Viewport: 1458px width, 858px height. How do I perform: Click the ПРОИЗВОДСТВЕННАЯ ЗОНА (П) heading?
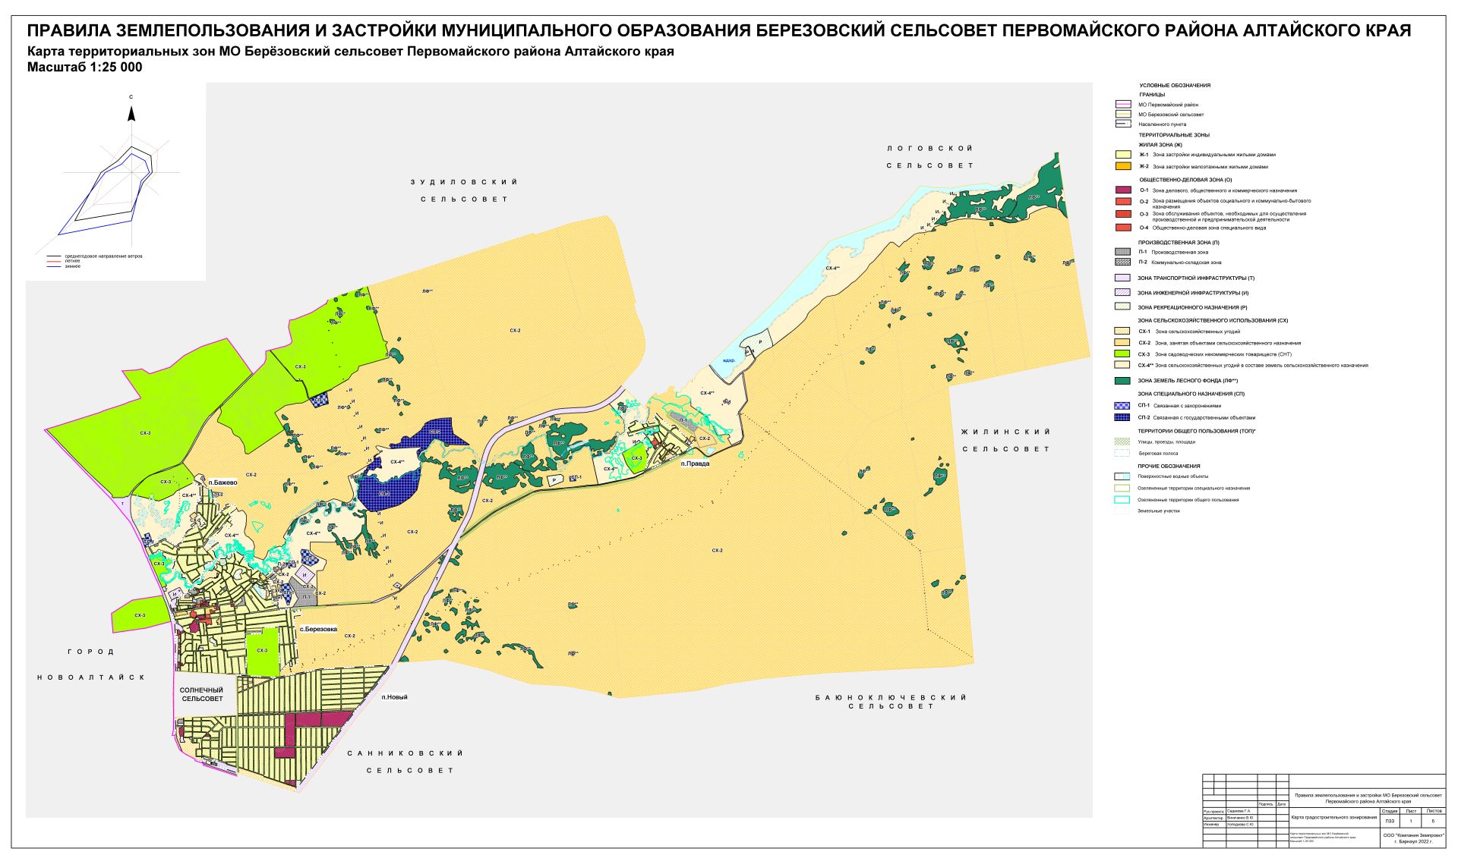click(x=1179, y=243)
